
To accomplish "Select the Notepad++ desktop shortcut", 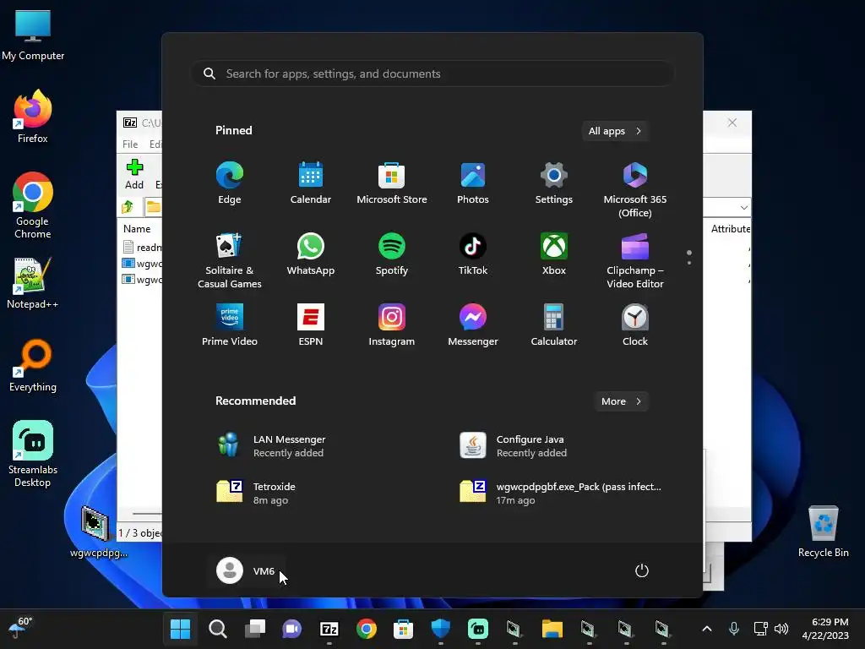I will pos(33,283).
